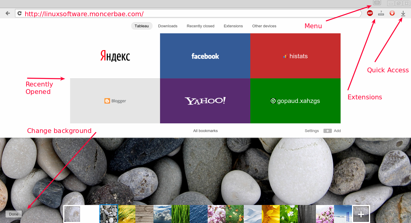Select the clouds background thumbnail
The image size is (411, 223).
(162, 214)
